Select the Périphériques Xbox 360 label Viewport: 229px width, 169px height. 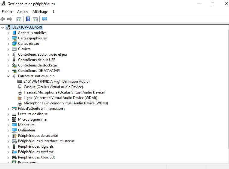pos(36,157)
